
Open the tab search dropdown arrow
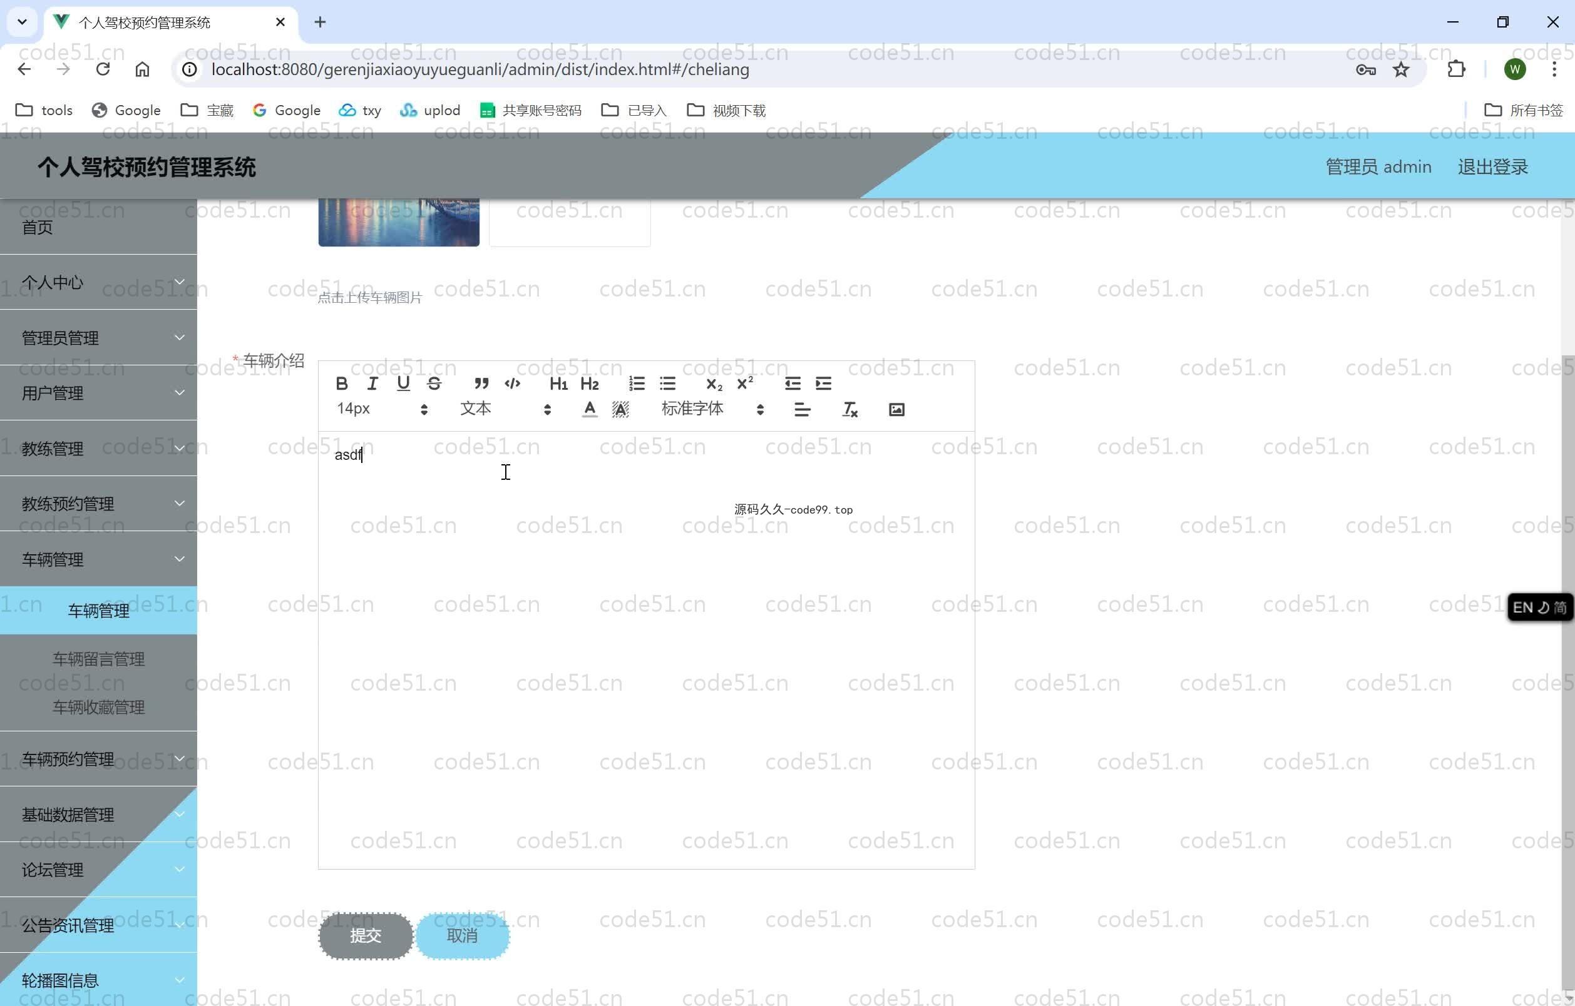point(21,23)
